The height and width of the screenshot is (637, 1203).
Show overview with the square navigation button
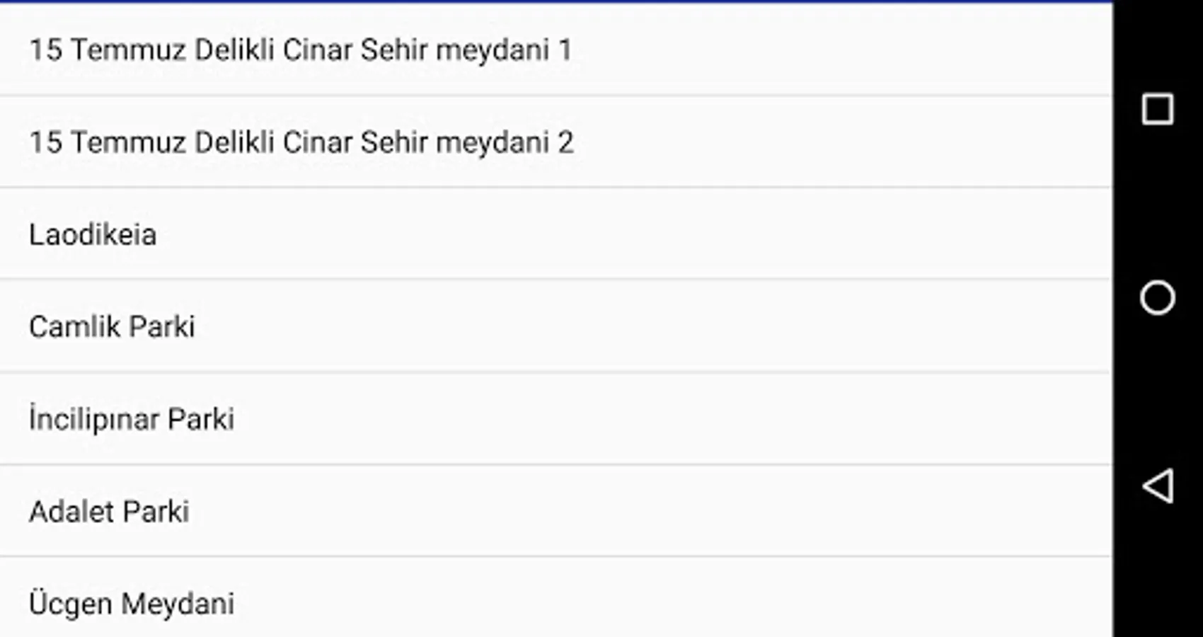[x=1158, y=109]
